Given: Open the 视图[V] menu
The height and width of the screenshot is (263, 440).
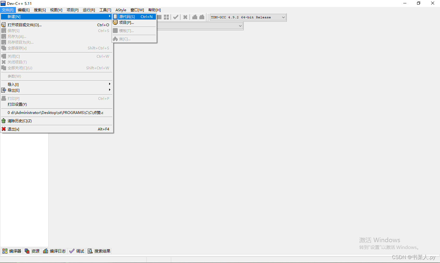Looking at the screenshot, I should click(56, 10).
